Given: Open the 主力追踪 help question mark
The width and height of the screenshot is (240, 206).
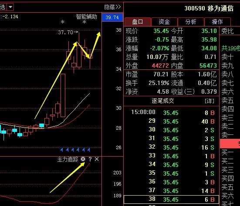Looking at the screenshot, I should click(x=90, y=159).
